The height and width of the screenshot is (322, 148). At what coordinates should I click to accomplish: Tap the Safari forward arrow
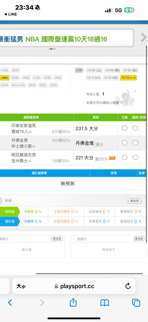pyautogui.click(x=42, y=302)
